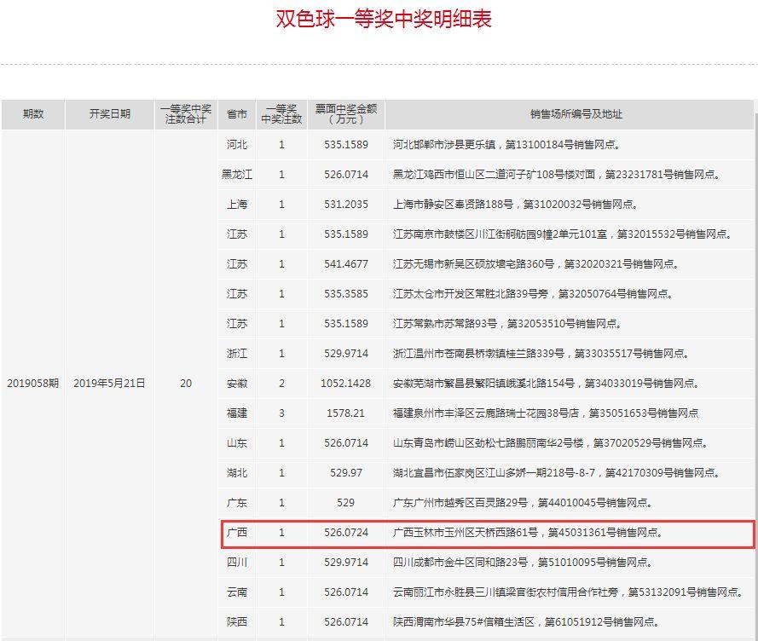This screenshot has height=641, width=758.
Task: Click the 广东 province cell
Action: point(237,503)
